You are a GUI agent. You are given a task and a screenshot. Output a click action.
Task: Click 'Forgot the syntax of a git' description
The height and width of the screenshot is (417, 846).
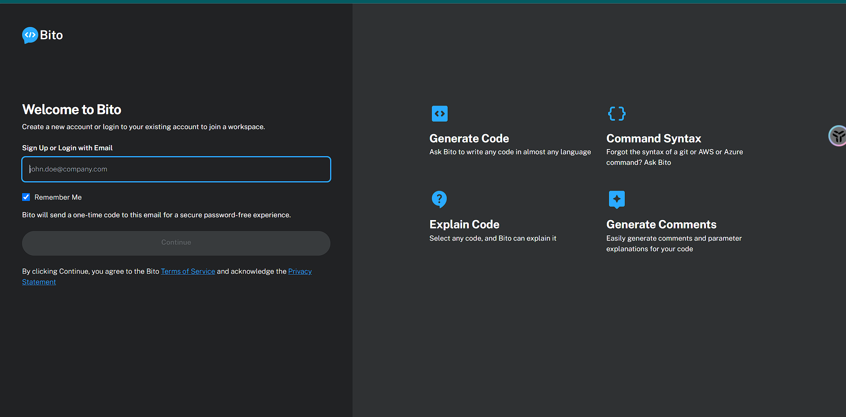point(675,157)
